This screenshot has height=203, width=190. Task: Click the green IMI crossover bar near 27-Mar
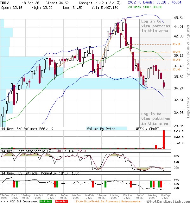tap(105, 184)
